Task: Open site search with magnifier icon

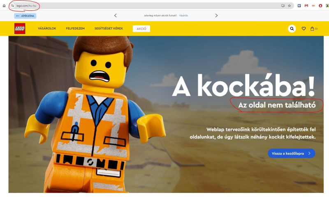Action: point(292,28)
